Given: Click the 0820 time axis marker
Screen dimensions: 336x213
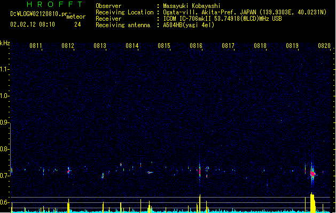Looking at the screenshot, I should [324, 46].
